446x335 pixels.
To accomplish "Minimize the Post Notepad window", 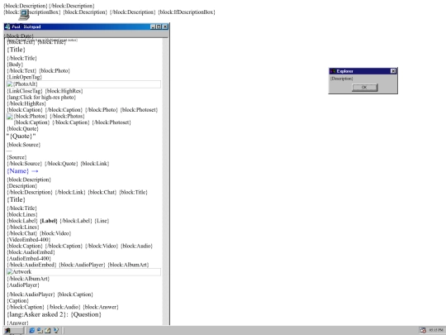I will pos(153,26).
